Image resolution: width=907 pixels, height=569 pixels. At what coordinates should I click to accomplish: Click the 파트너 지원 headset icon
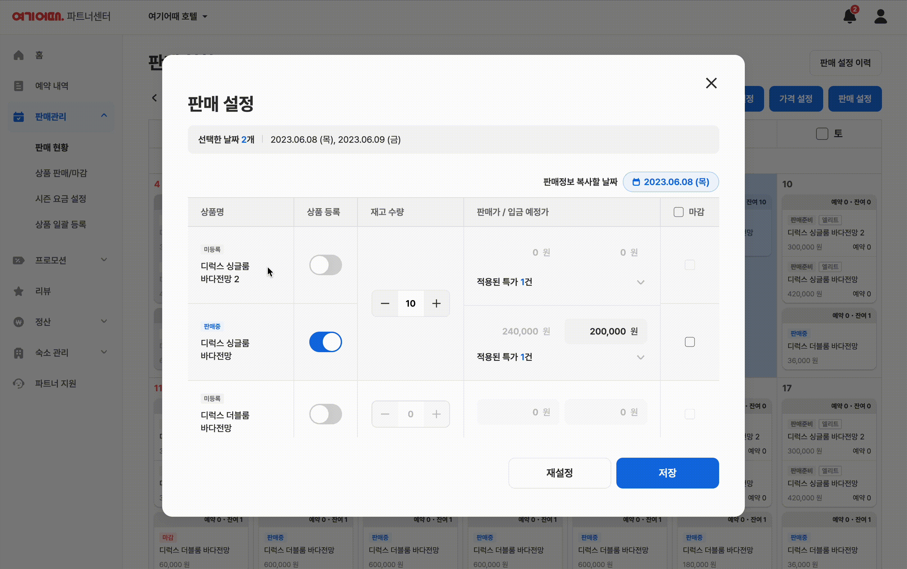point(18,384)
